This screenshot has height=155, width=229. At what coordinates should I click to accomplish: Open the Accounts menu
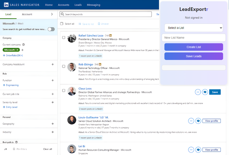pyautogui.click(x=63, y=5)
